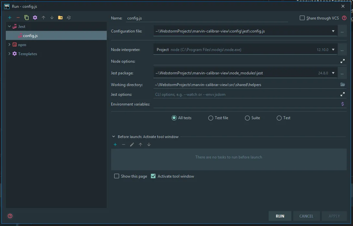
Task: Focus the Environment variables field
Action: pos(247,104)
